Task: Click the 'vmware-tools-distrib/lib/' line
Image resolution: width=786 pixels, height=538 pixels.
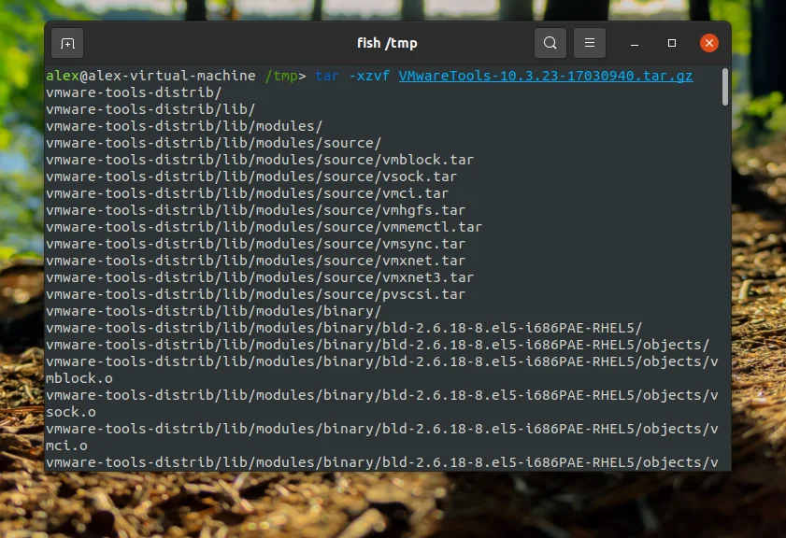Action: [x=150, y=109]
